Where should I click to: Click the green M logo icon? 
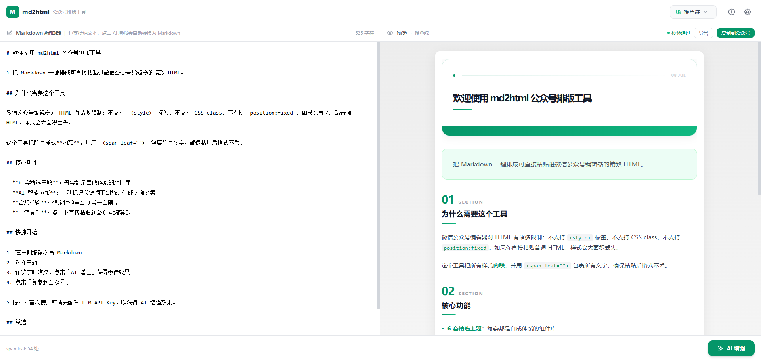pyautogui.click(x=13, y=12)
